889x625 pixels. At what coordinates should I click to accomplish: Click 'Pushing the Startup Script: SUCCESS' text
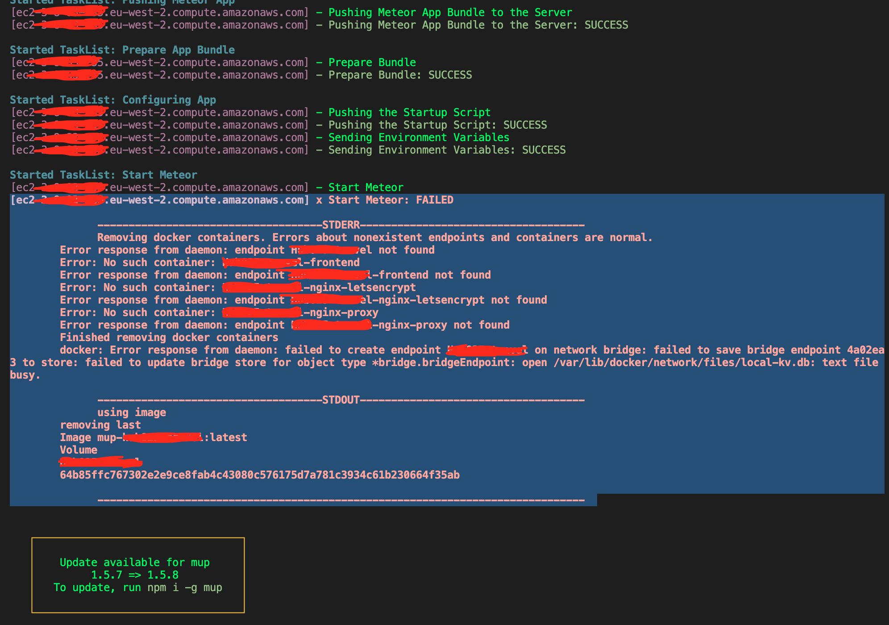pos(437,125)
